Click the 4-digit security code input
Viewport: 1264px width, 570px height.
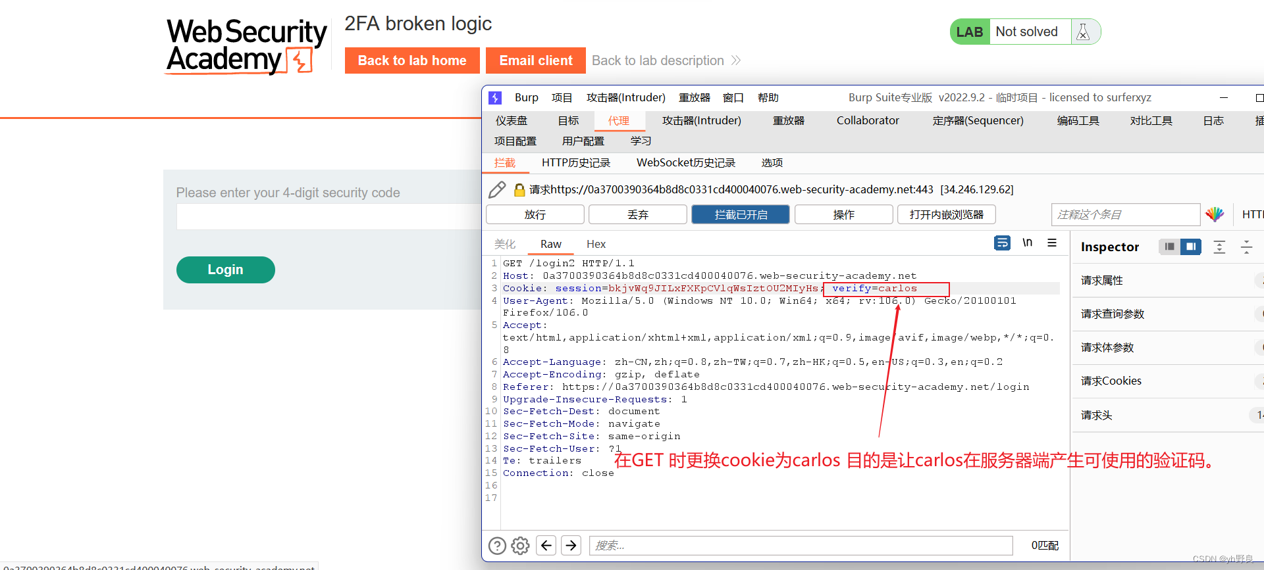(x=329, y=217)
